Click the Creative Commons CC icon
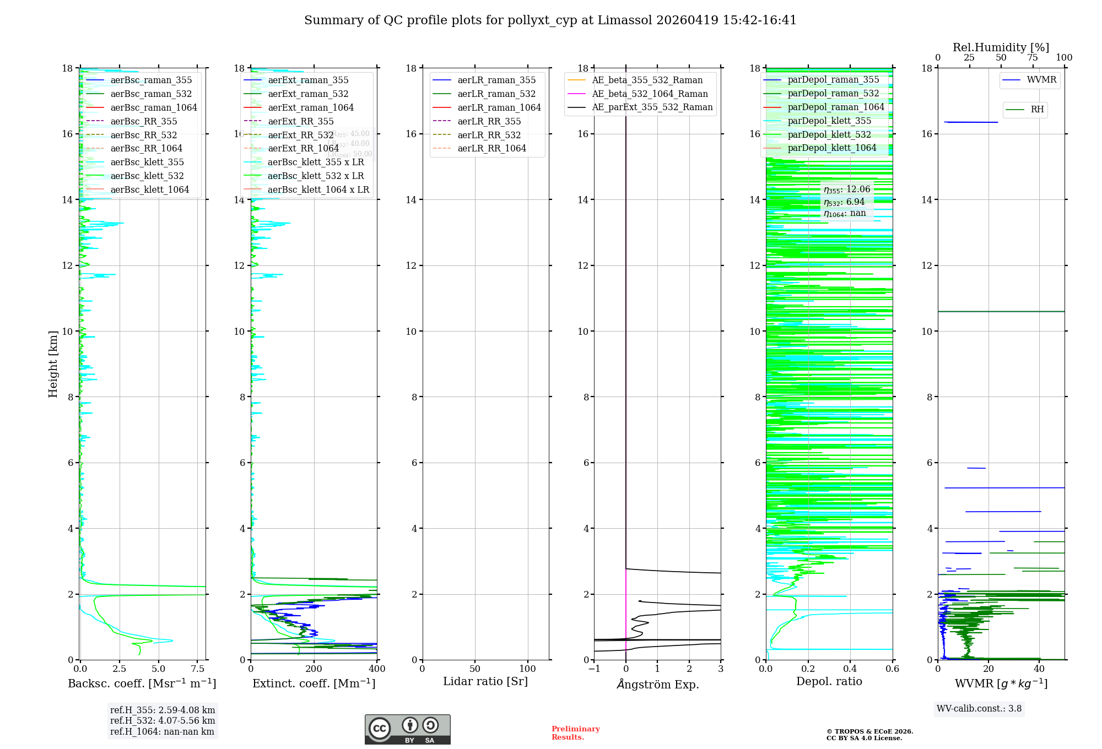 coord(380,728)
